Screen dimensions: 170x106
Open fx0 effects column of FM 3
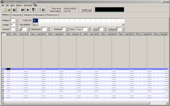(x=57, y=34)
